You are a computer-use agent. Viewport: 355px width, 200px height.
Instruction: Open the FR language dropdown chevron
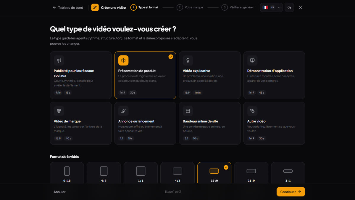tap(279, 7)
